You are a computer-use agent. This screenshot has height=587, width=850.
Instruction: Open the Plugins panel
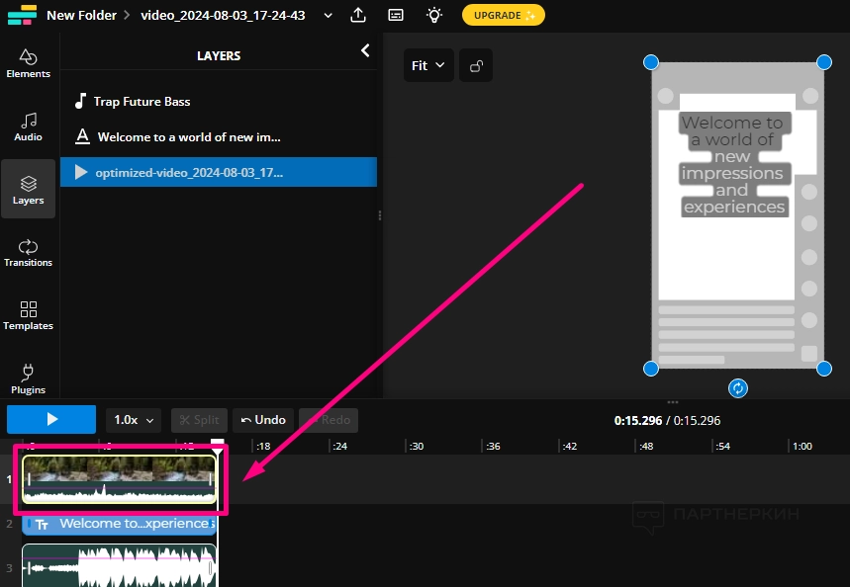28,379
